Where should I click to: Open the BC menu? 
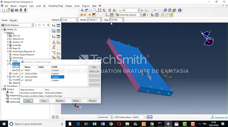pos(45,6)
